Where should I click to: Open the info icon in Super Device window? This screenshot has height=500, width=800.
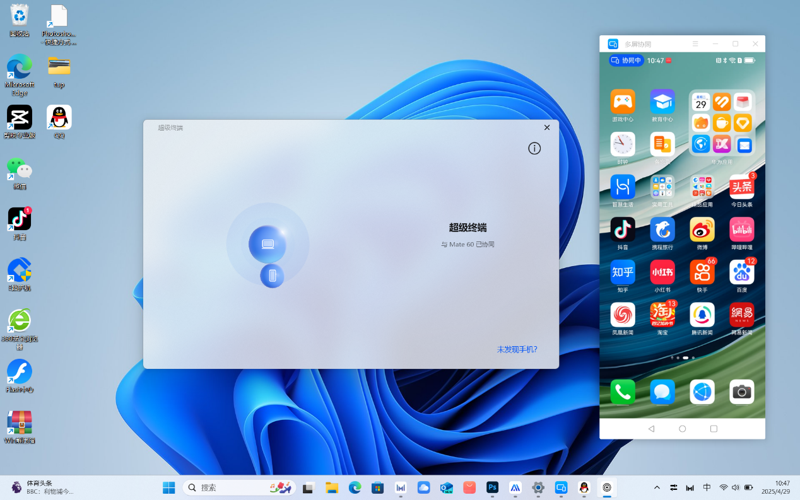[534, 148]
